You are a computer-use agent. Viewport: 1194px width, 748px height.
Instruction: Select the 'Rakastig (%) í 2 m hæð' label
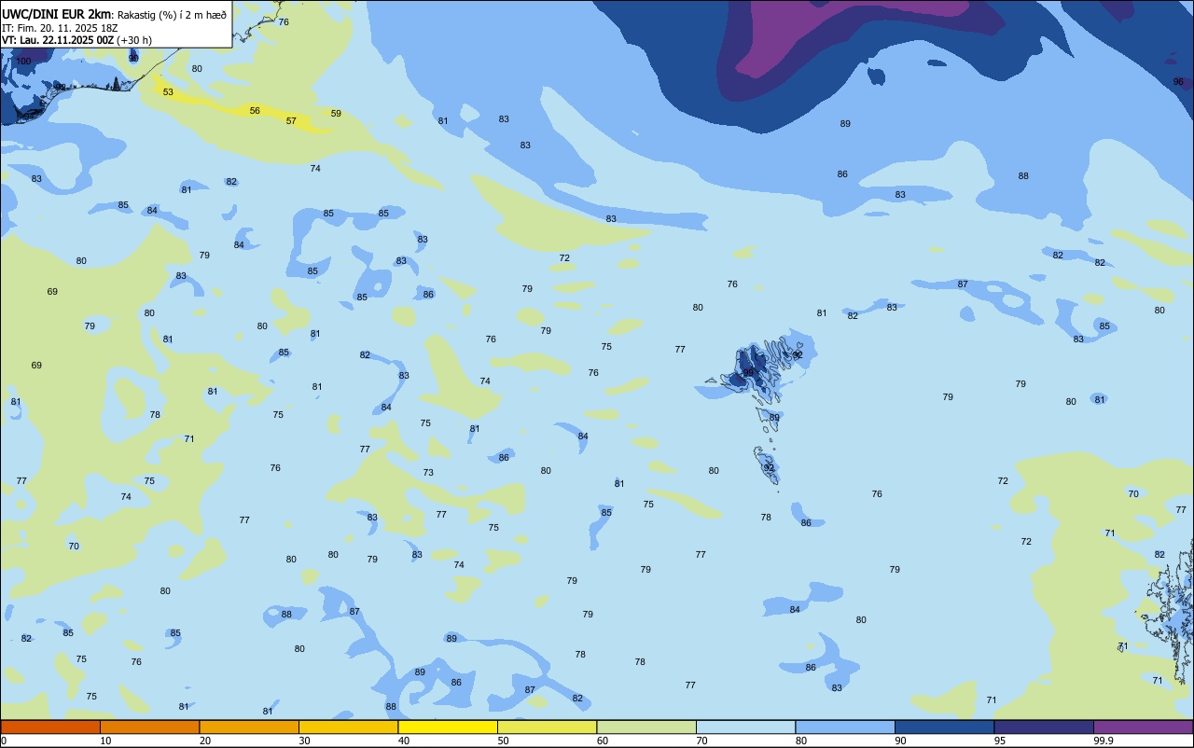(172, 15)
